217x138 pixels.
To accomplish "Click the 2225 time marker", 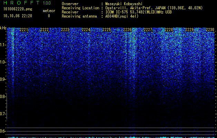I will click(x=107, y=30).
